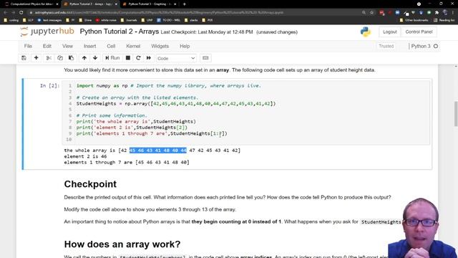
Task: Open the Insert menu
Action: click(x=89, y=46)
